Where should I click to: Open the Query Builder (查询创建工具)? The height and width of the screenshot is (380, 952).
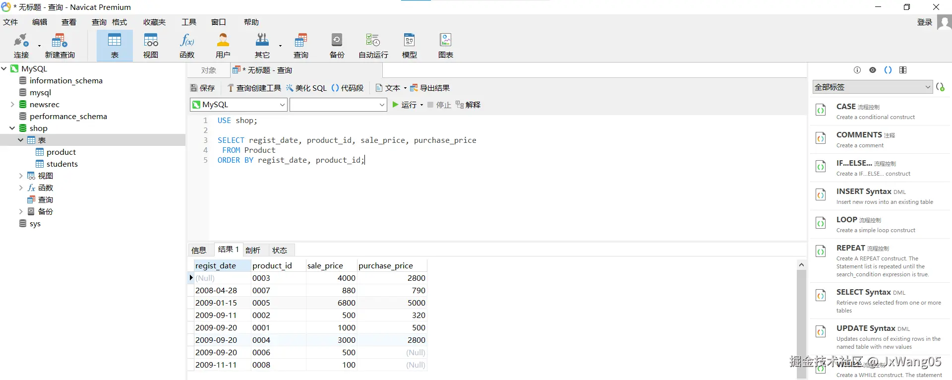[x=254, y=88]
